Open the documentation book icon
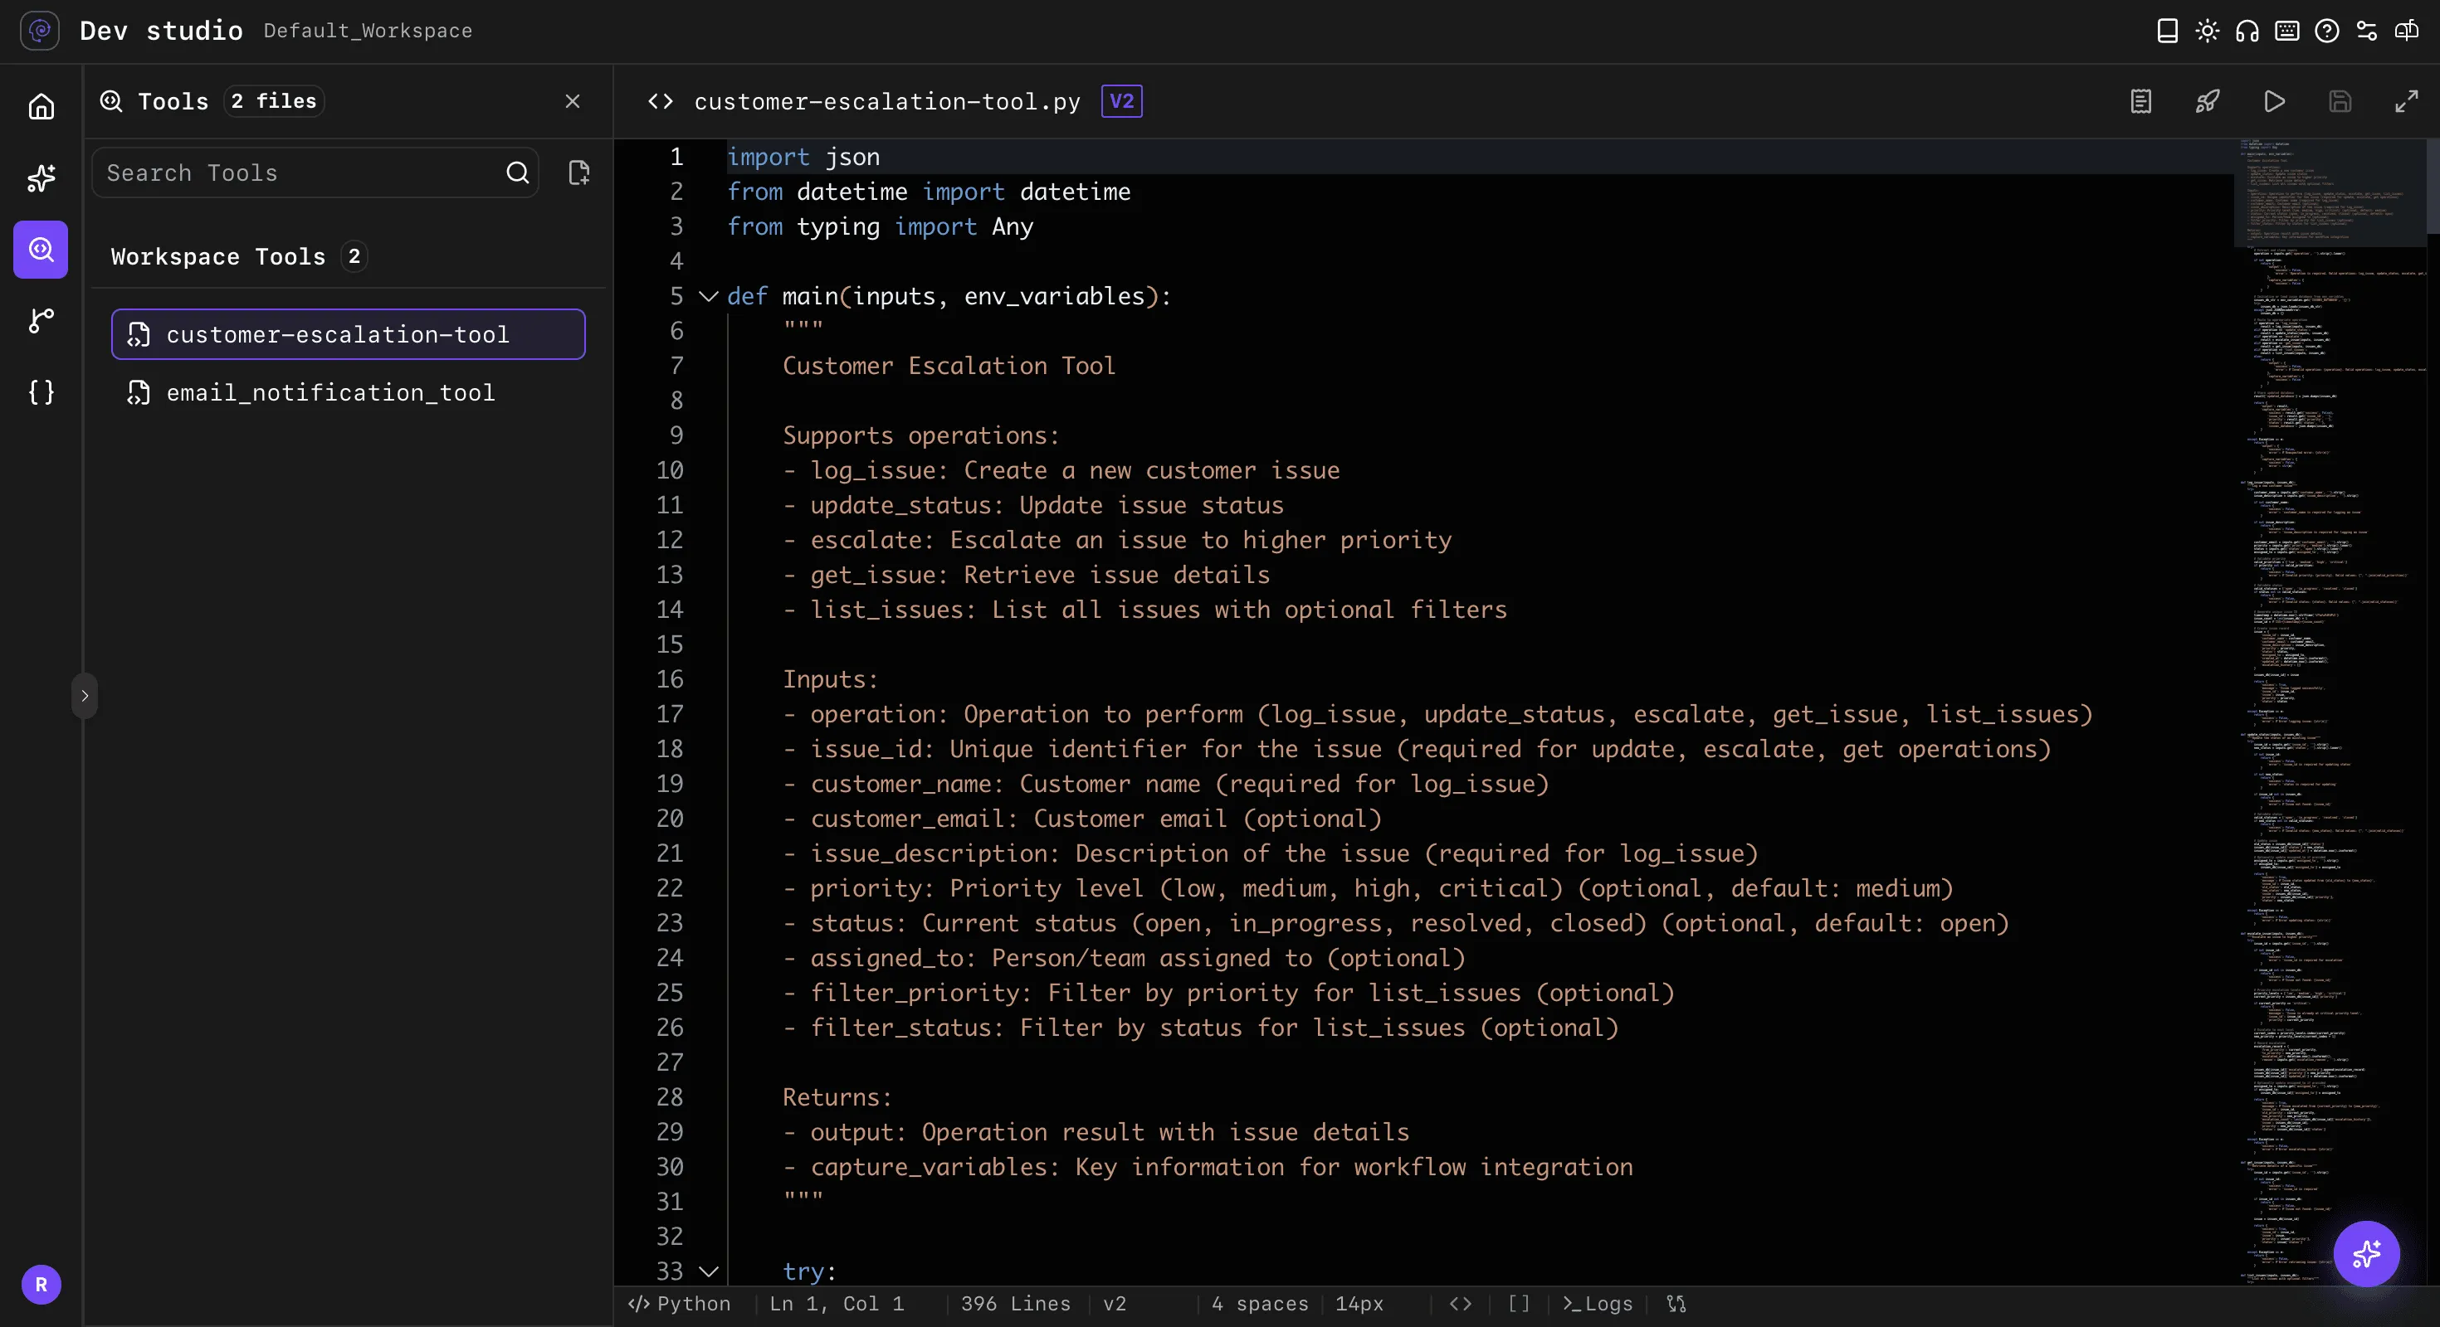 (x=2167, y=32)
